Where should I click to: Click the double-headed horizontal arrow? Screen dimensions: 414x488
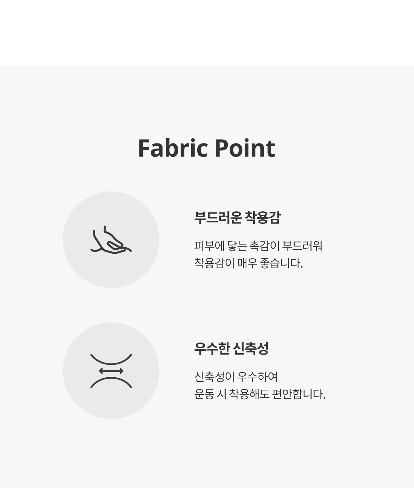point(111,371)
